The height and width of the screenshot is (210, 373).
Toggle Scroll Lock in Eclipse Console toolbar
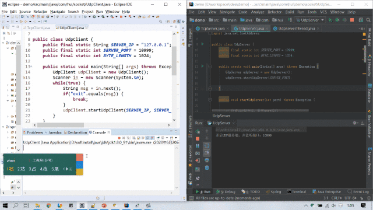[139, 138]
